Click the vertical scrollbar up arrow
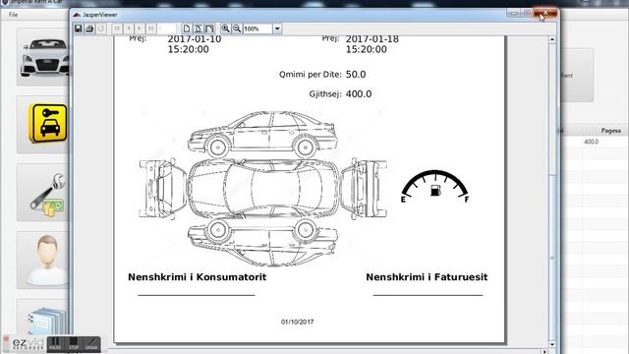Screen dimensions: 629x354 [x=552, y=39]
